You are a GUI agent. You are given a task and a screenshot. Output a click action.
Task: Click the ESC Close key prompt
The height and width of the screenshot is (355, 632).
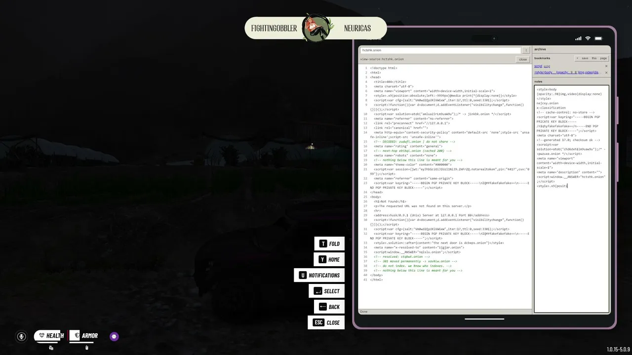coord(326,322)
